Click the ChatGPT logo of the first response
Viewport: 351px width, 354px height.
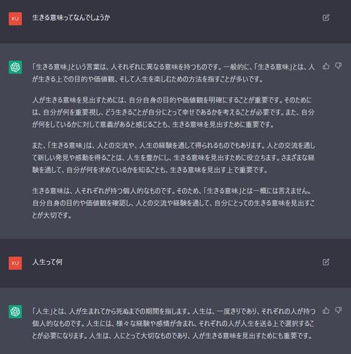click(x=15, y=67)
